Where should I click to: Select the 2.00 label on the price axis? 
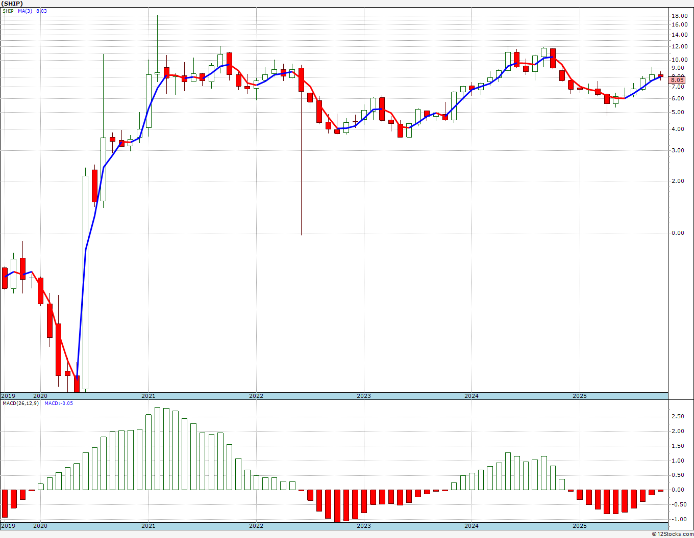[677, 181]
